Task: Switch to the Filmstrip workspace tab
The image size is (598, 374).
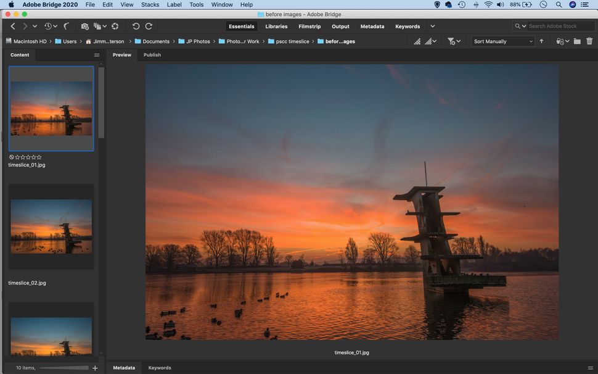Action: coord(309,27)
